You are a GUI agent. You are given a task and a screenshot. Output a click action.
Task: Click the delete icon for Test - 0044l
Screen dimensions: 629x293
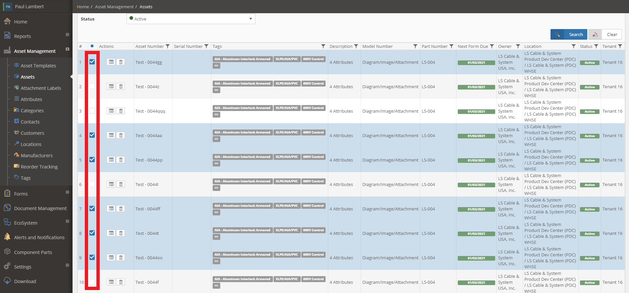coord(121,184)
